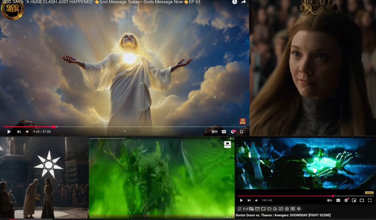
Task: Click the clapperboard icon in enhancer toolbar
Action: pos(257,209)
